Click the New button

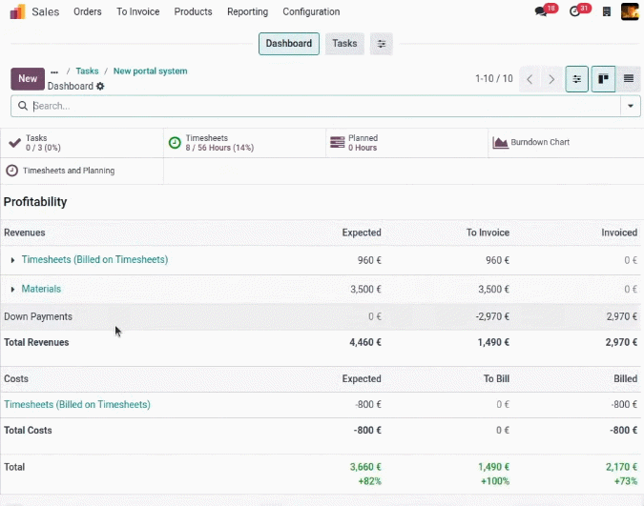pyautogui.click(x=28, y=79)
